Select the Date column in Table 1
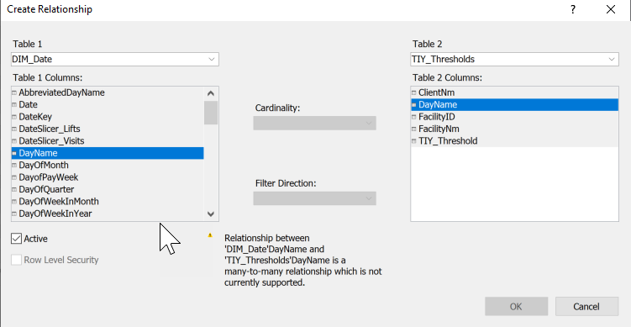This screenshot has width=631, height=327. [108, 105]
